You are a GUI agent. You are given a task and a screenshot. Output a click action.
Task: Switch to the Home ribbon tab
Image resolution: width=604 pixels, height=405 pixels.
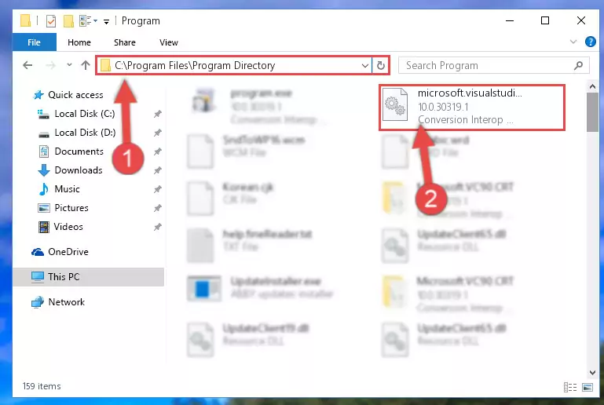coord(79,42)
